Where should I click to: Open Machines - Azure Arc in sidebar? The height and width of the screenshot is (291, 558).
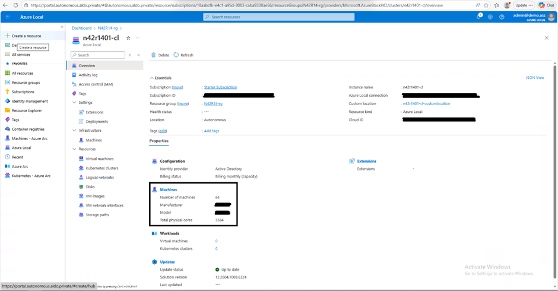coord(30,138)
